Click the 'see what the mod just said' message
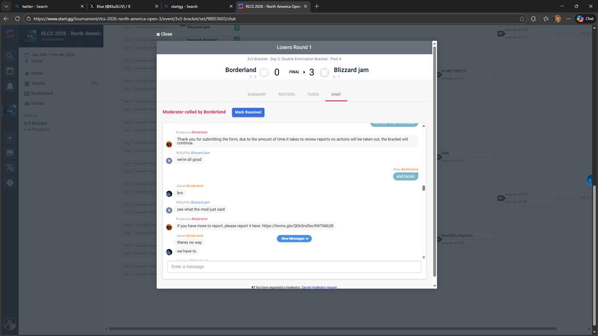598x336 pixels. point(201,209)
